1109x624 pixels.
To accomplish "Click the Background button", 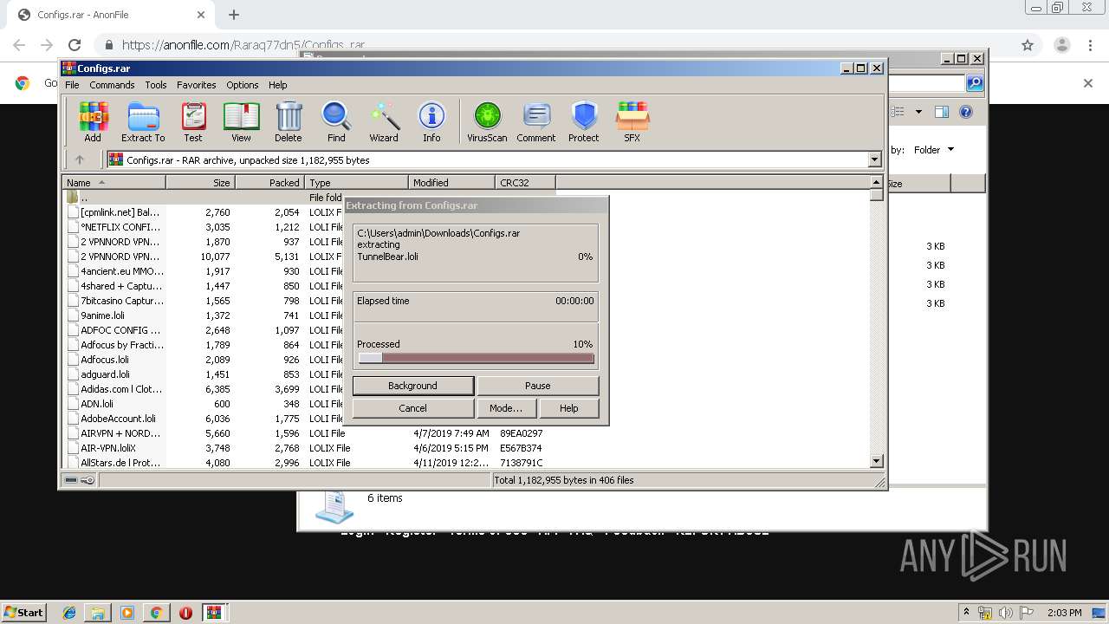I will [413, 386].
